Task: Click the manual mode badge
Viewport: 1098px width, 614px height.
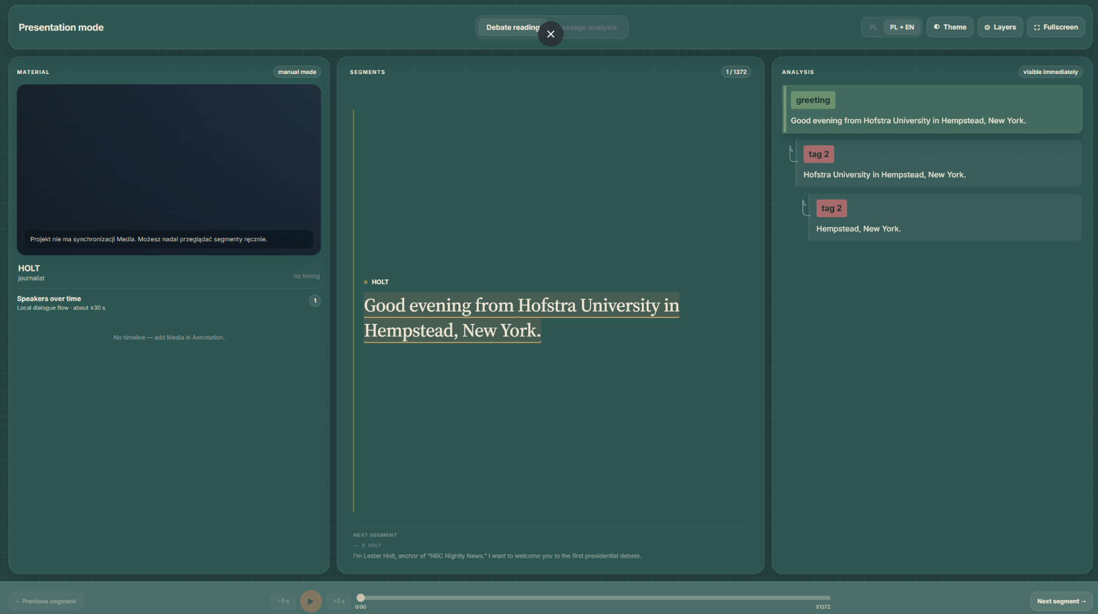Action: tap(297, 72)
